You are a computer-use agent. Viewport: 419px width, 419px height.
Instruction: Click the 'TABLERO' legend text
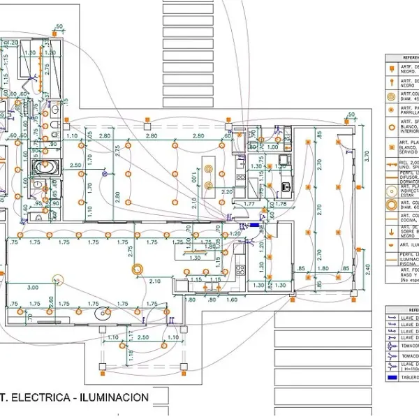[410, 378]
